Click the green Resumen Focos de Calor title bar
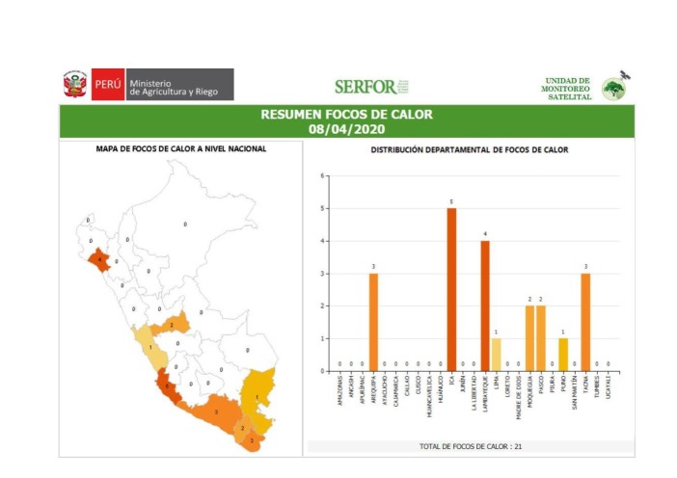The height and width of the screenshot is (478, 677). tap(346, 120)
